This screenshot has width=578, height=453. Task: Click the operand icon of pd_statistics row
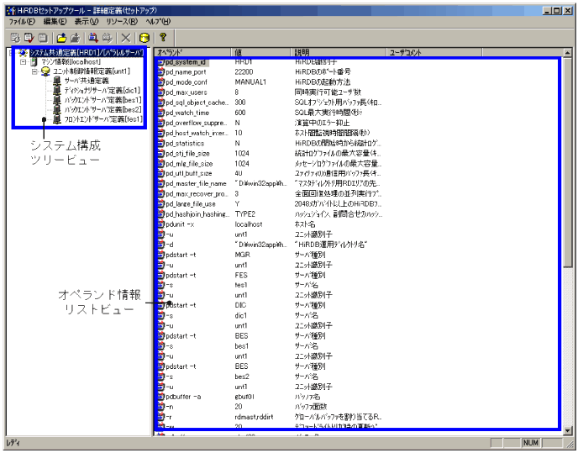click(x=160, y=143)
